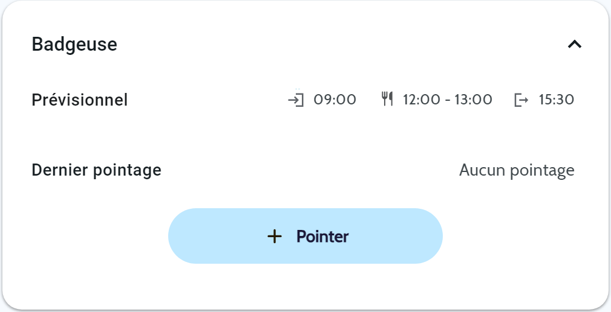The image size is (611, 312).
Task: Click the Aucun pointage status text
Action: click(x=517, y=171)
